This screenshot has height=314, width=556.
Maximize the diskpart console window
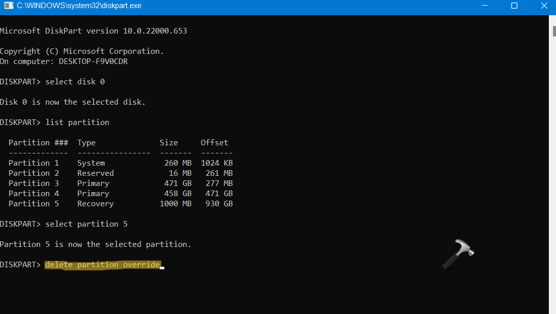(514, 6)
